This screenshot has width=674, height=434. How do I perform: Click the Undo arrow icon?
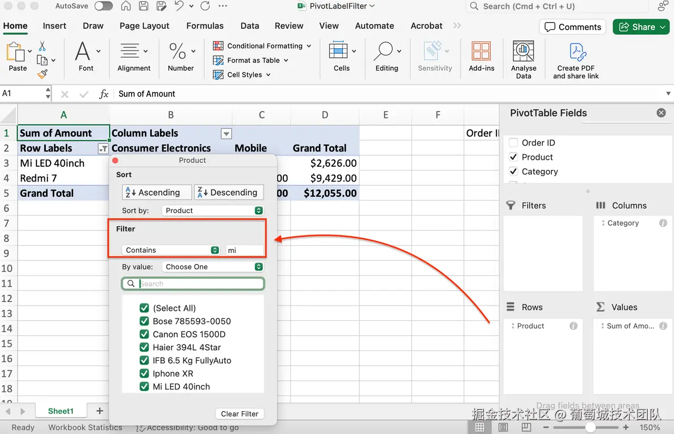point(179,6)
